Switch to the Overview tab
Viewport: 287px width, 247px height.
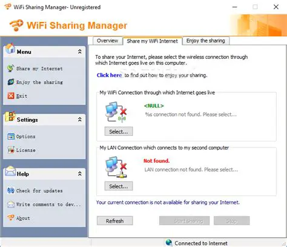pyautogui.click(x=107, y=41)
